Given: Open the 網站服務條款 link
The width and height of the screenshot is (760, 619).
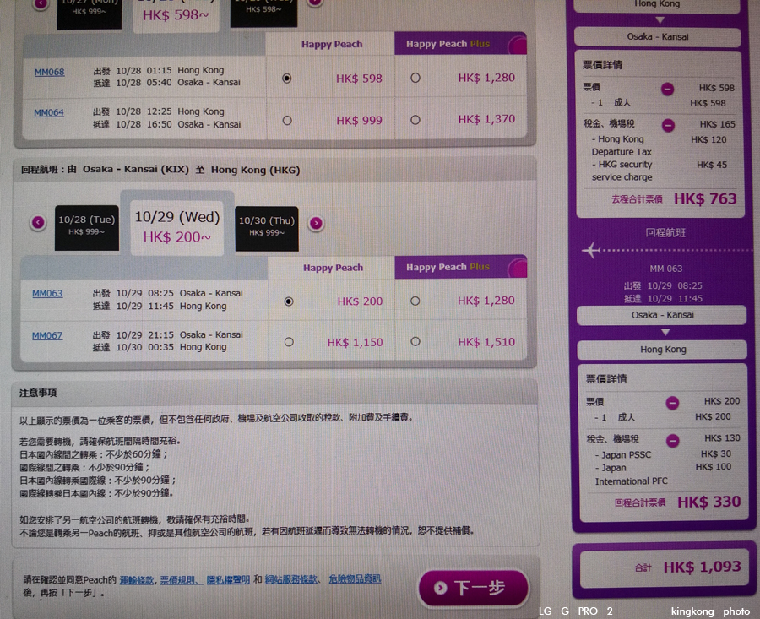Looking at the screenshot, I should 290,579.
